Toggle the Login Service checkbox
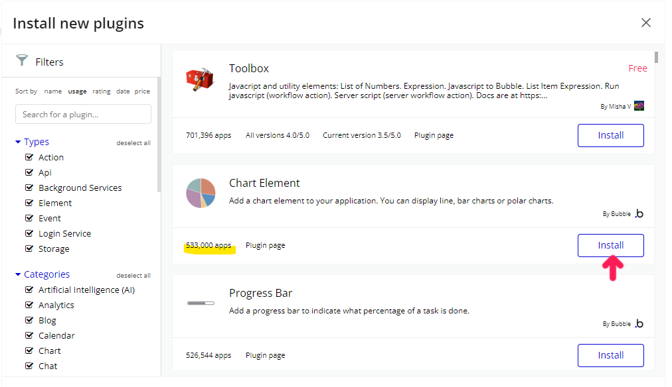Viewport: 672px width, 387px height. [x=29, y=233]
